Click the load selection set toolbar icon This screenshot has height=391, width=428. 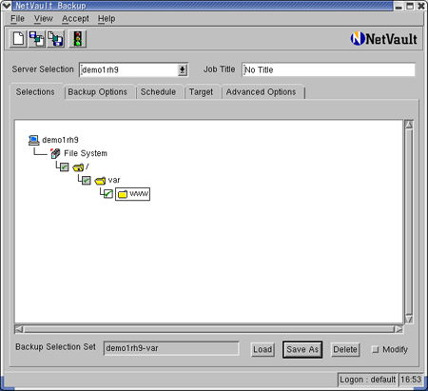point(37,39)
